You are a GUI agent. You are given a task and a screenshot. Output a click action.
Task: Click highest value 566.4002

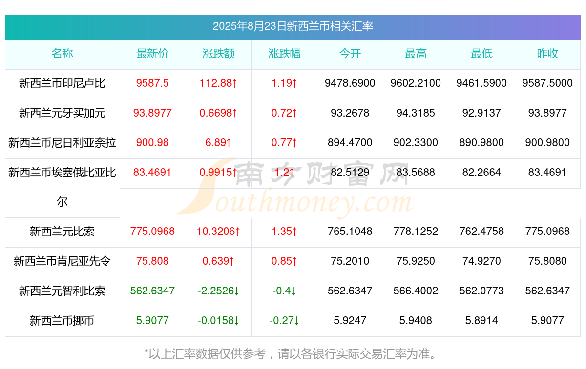(x=416, y=291)
